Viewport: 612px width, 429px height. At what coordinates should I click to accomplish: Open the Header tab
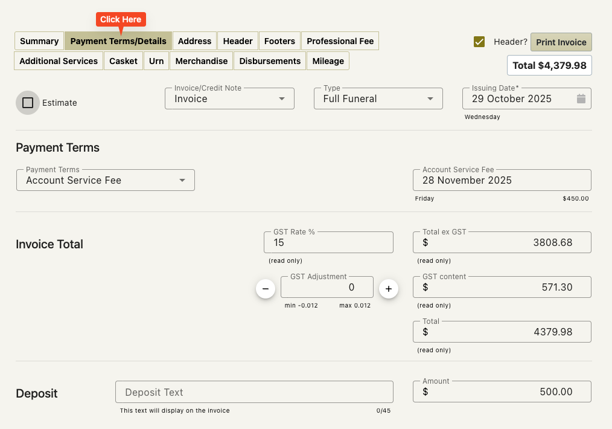[238, 41]
